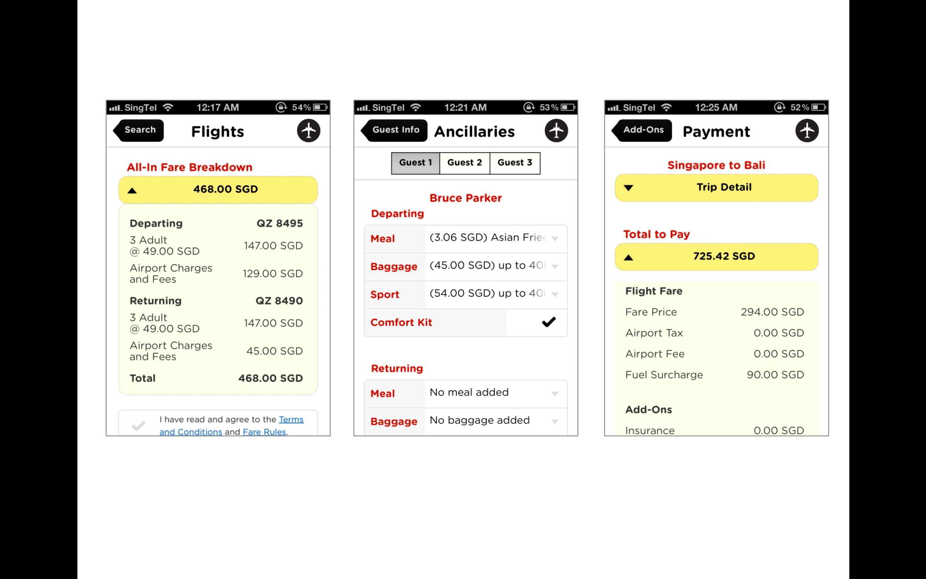Tap the airplane icon on Ancillaries screen

(556, 131)
